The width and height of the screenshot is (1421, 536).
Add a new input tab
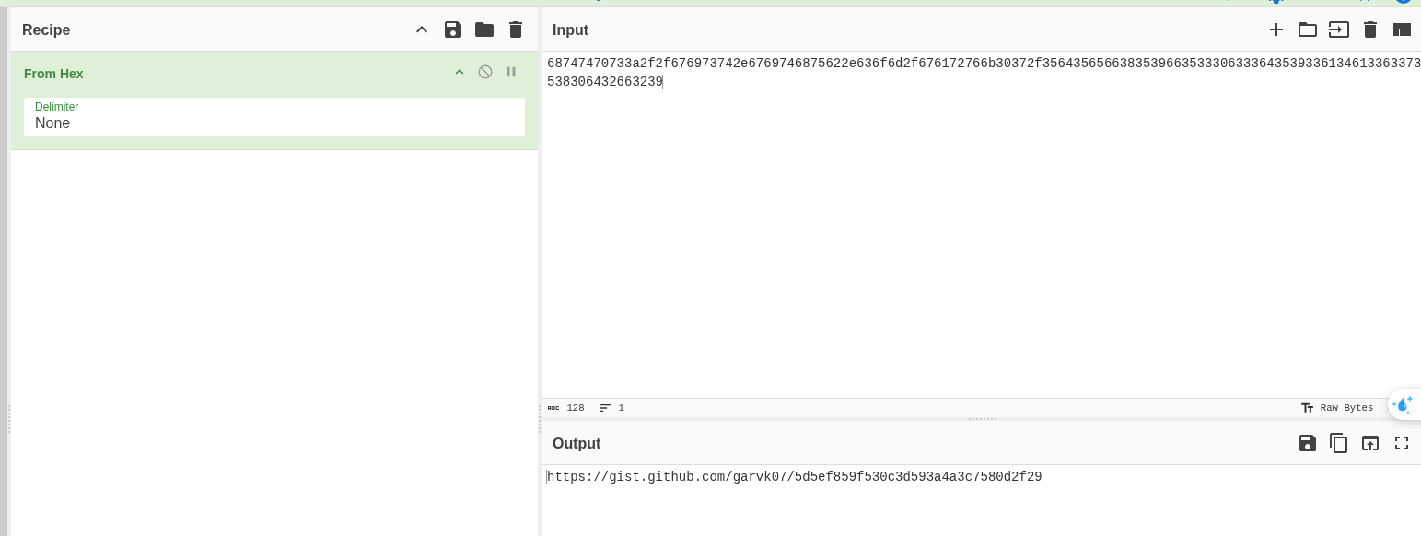tap(1276, 29)
